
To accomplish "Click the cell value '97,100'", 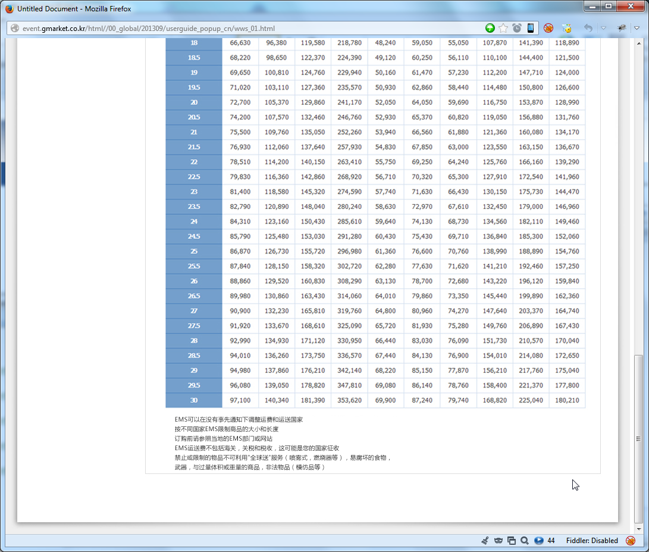I will pos(240,400).
